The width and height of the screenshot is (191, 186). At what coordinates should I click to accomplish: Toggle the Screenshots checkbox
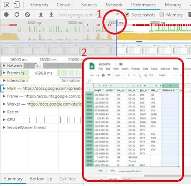[127, 14]
